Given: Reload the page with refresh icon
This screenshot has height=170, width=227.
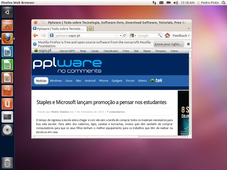Looking at the screenshot, I should (x=124, y=35).
